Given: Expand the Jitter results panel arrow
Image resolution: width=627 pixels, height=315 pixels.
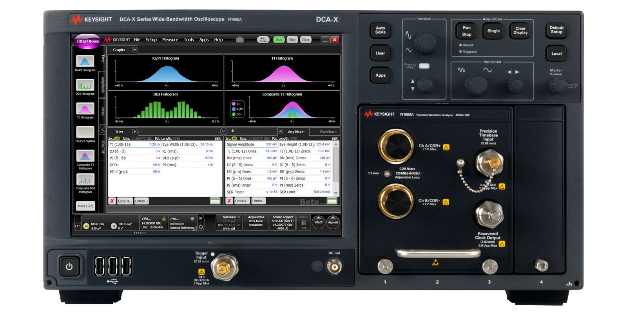Looking at the screenshot, I should [135, 131].
